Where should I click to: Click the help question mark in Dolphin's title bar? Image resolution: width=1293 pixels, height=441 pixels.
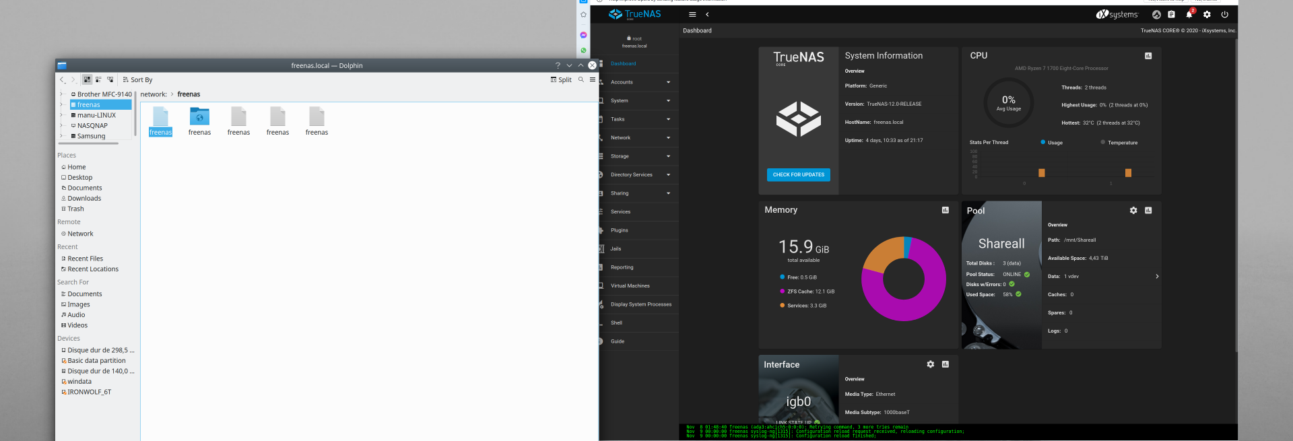[558, 65]
